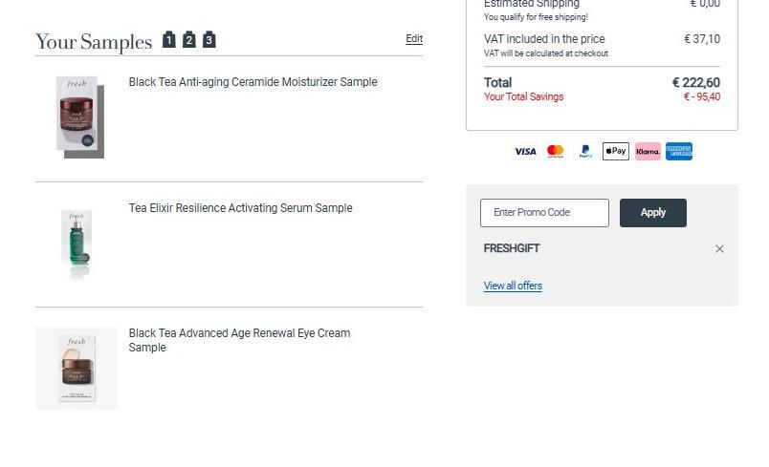Edit your selected samples
This screenshot has height=467, width=769.
coord(414,38)
